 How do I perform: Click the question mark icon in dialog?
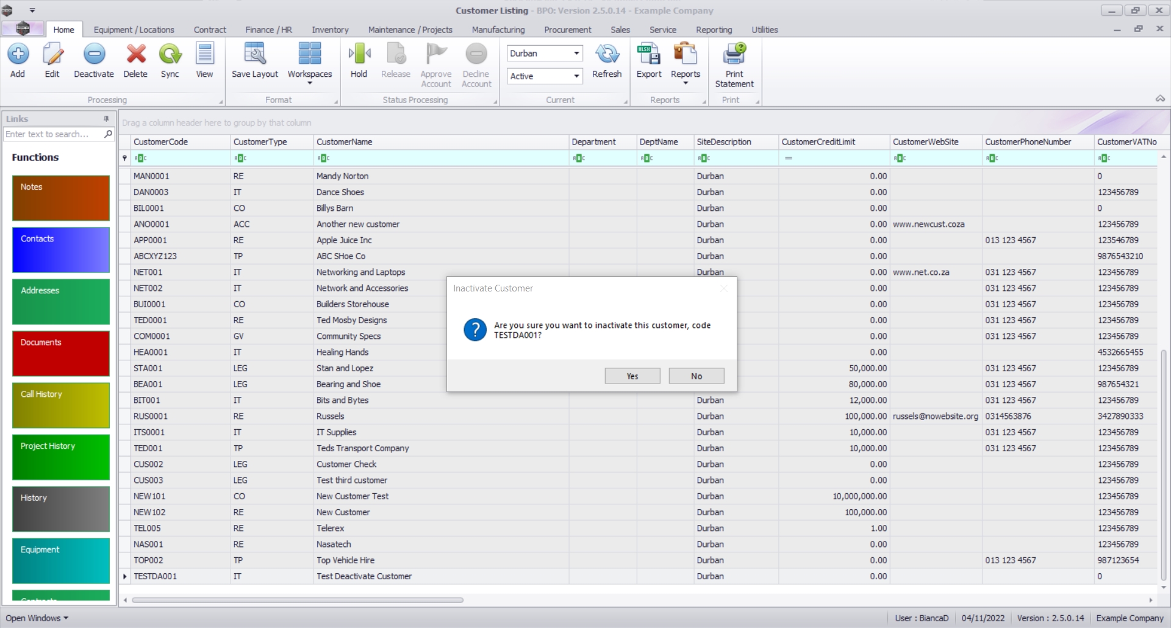475,330
